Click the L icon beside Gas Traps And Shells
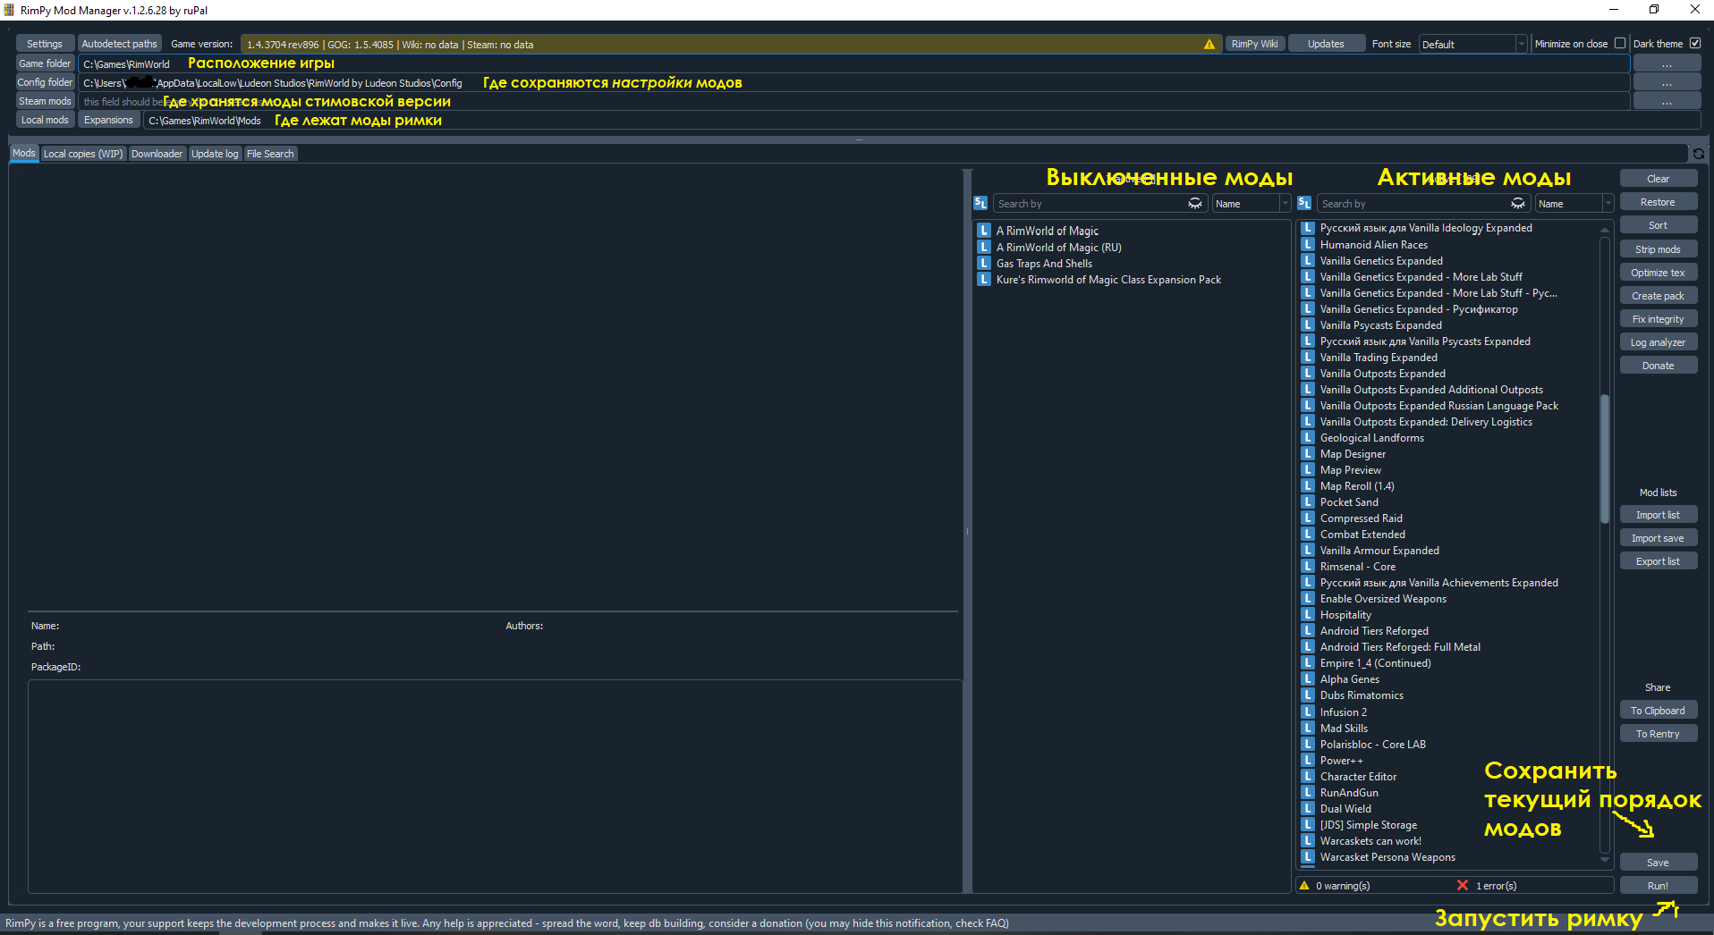 984,264
